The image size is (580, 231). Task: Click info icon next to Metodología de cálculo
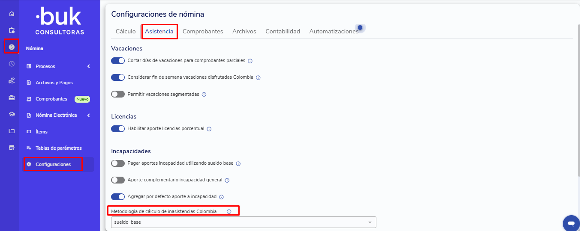(x=229, y=212)
